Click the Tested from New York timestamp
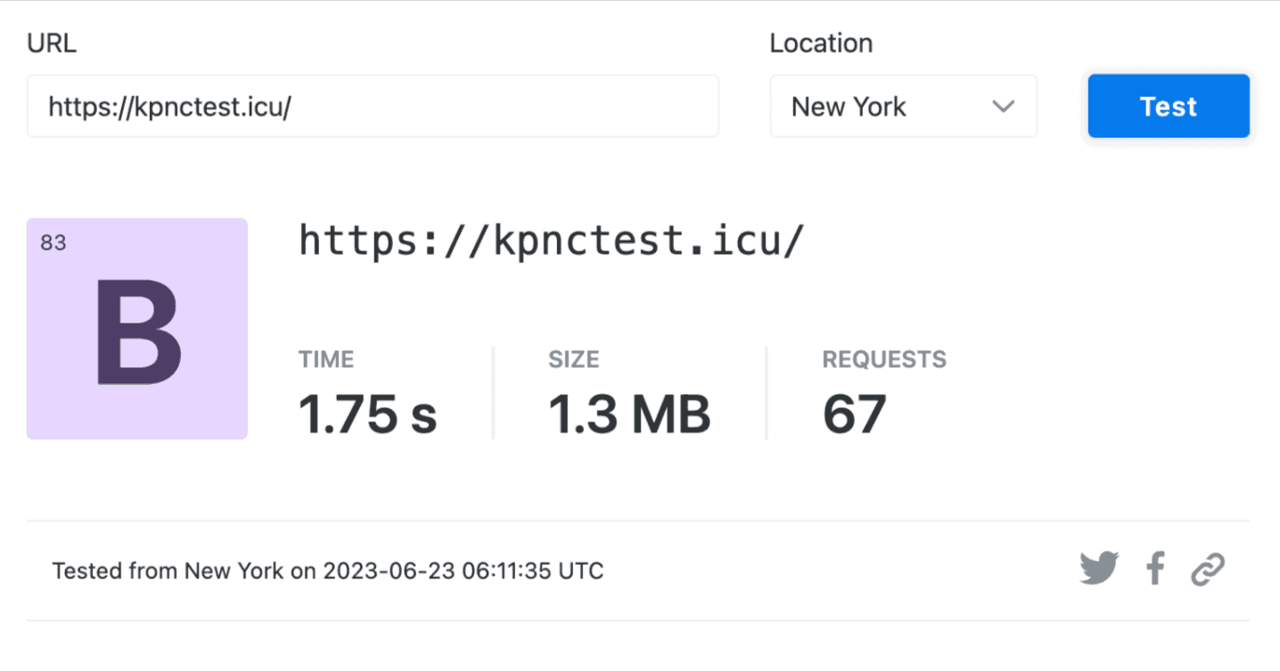This screenshot has width=1280, height=671. pos(328,571)
